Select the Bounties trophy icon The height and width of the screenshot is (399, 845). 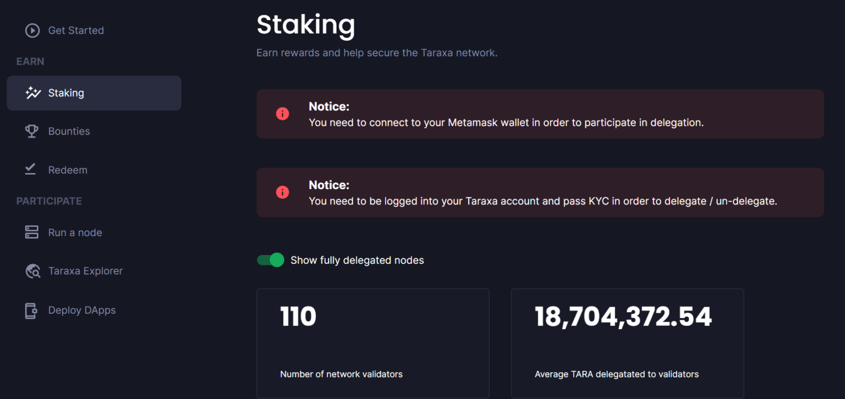pyautogui.click(x=32, y=131)
